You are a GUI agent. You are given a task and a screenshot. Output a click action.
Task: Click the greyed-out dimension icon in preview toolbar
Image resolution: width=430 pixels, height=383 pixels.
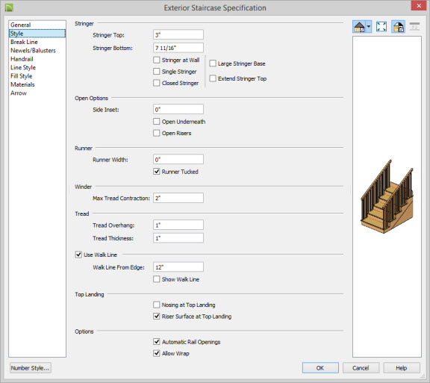pos(414,27)
